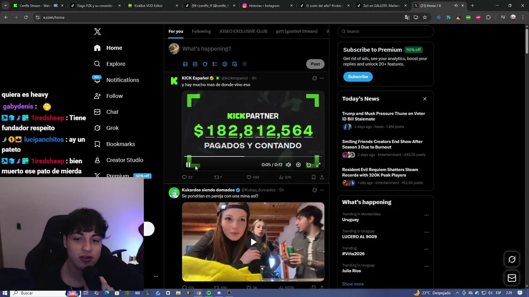This screenshot has height=297, width=529.
Task: Bookmark this page star icon
Action: (x=424, y=17)
